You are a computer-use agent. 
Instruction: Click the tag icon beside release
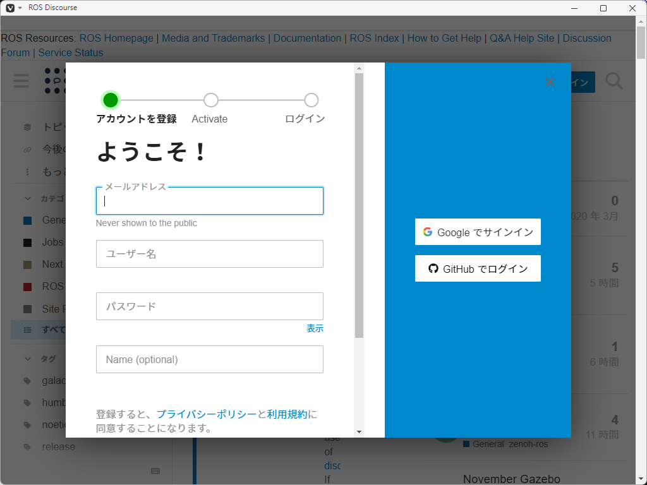coord(27,446)
